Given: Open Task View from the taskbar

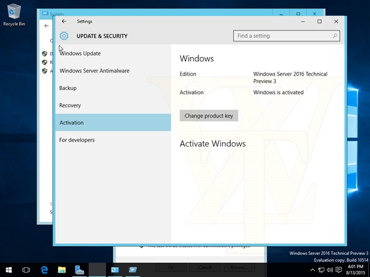Looking at the screenshot, I should pos(26,270).
